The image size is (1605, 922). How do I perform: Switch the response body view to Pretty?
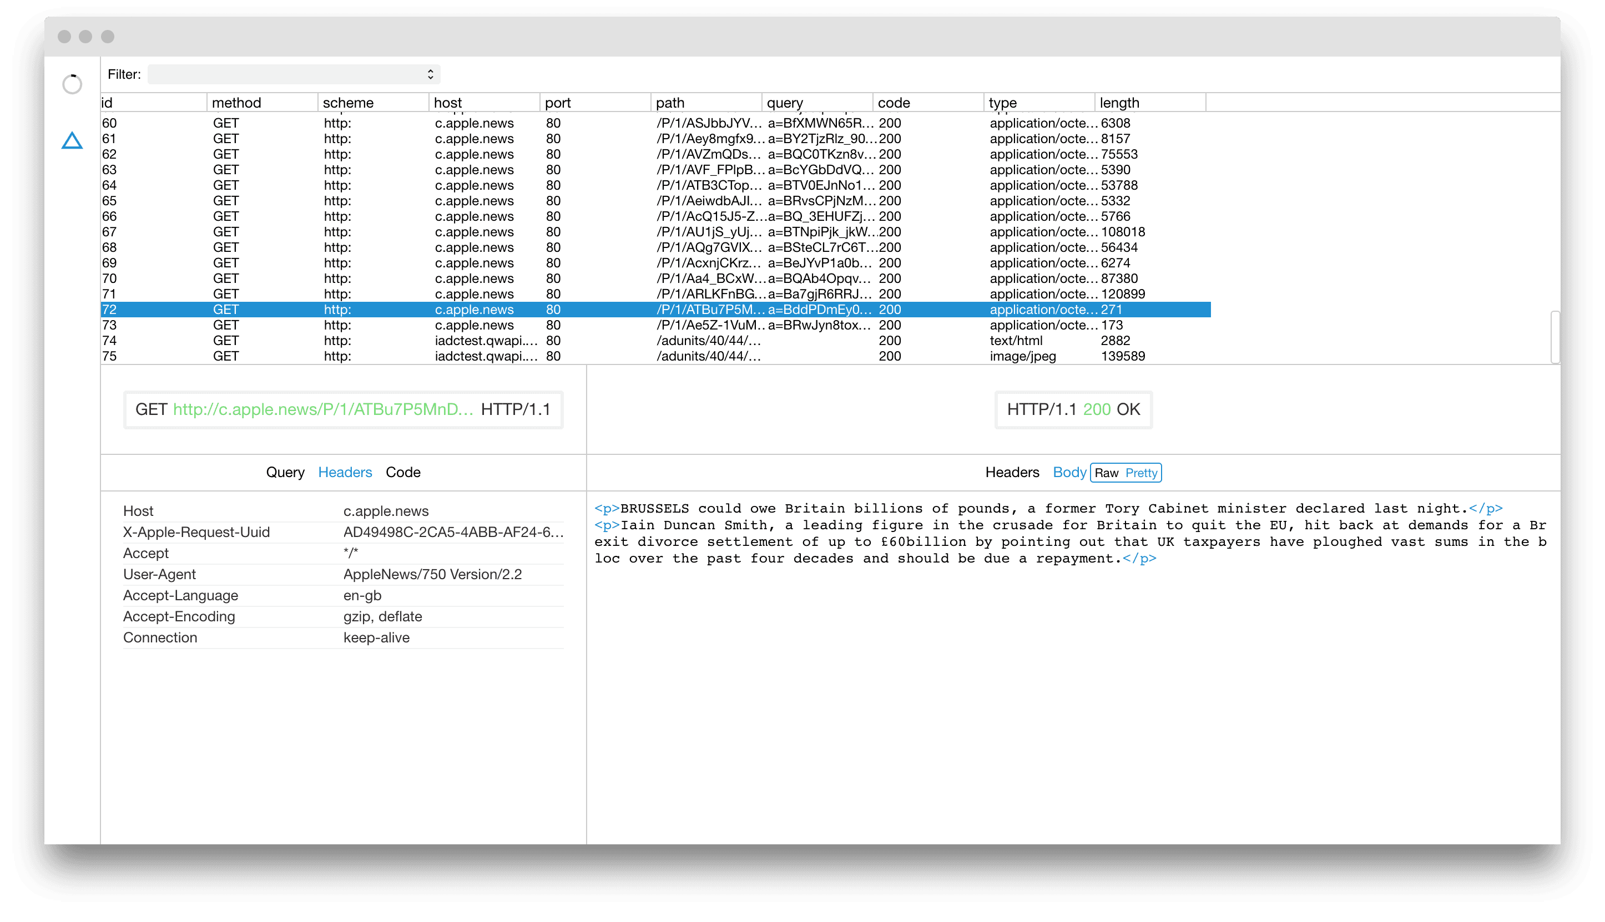tap(1142, 473)
